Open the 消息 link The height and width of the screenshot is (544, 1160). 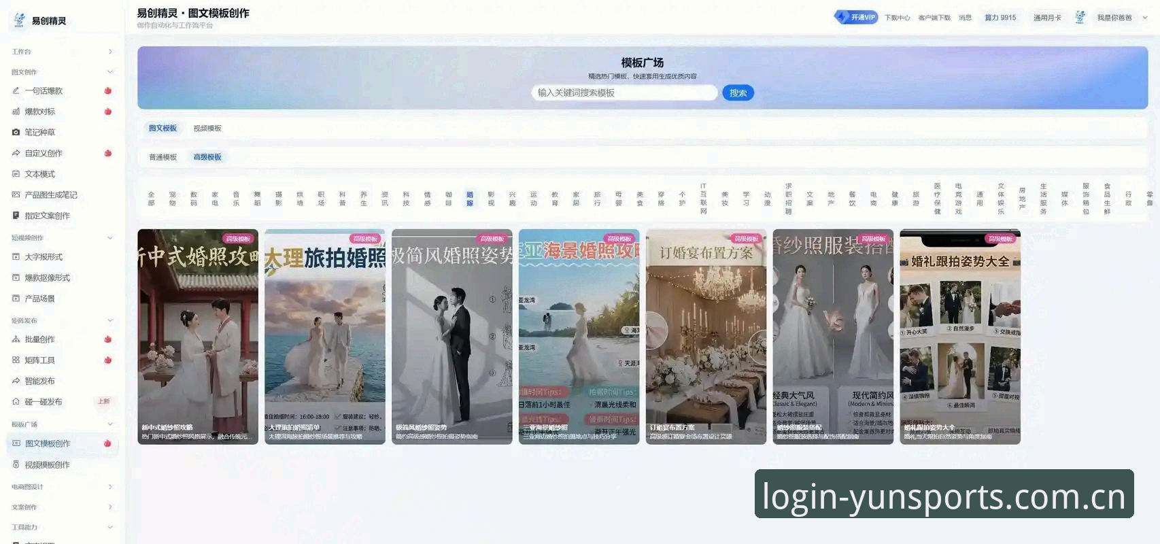(965, 18)
